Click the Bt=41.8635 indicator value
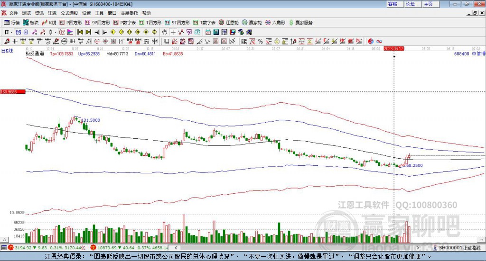 tap(173, 54)
